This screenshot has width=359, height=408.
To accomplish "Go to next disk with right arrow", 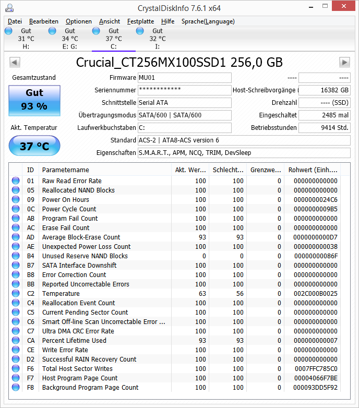I will pyautogui.click(x=344, y=62).
